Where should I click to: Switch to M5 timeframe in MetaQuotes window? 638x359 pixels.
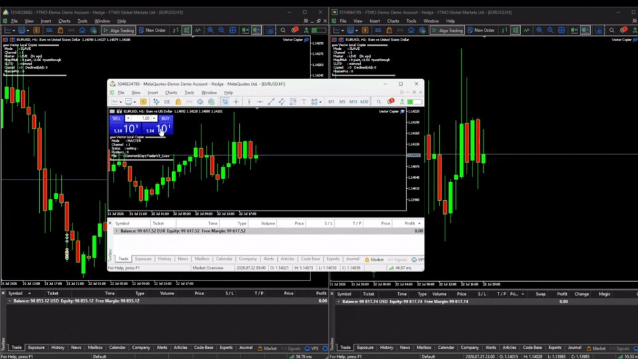(x=342, y=102)
